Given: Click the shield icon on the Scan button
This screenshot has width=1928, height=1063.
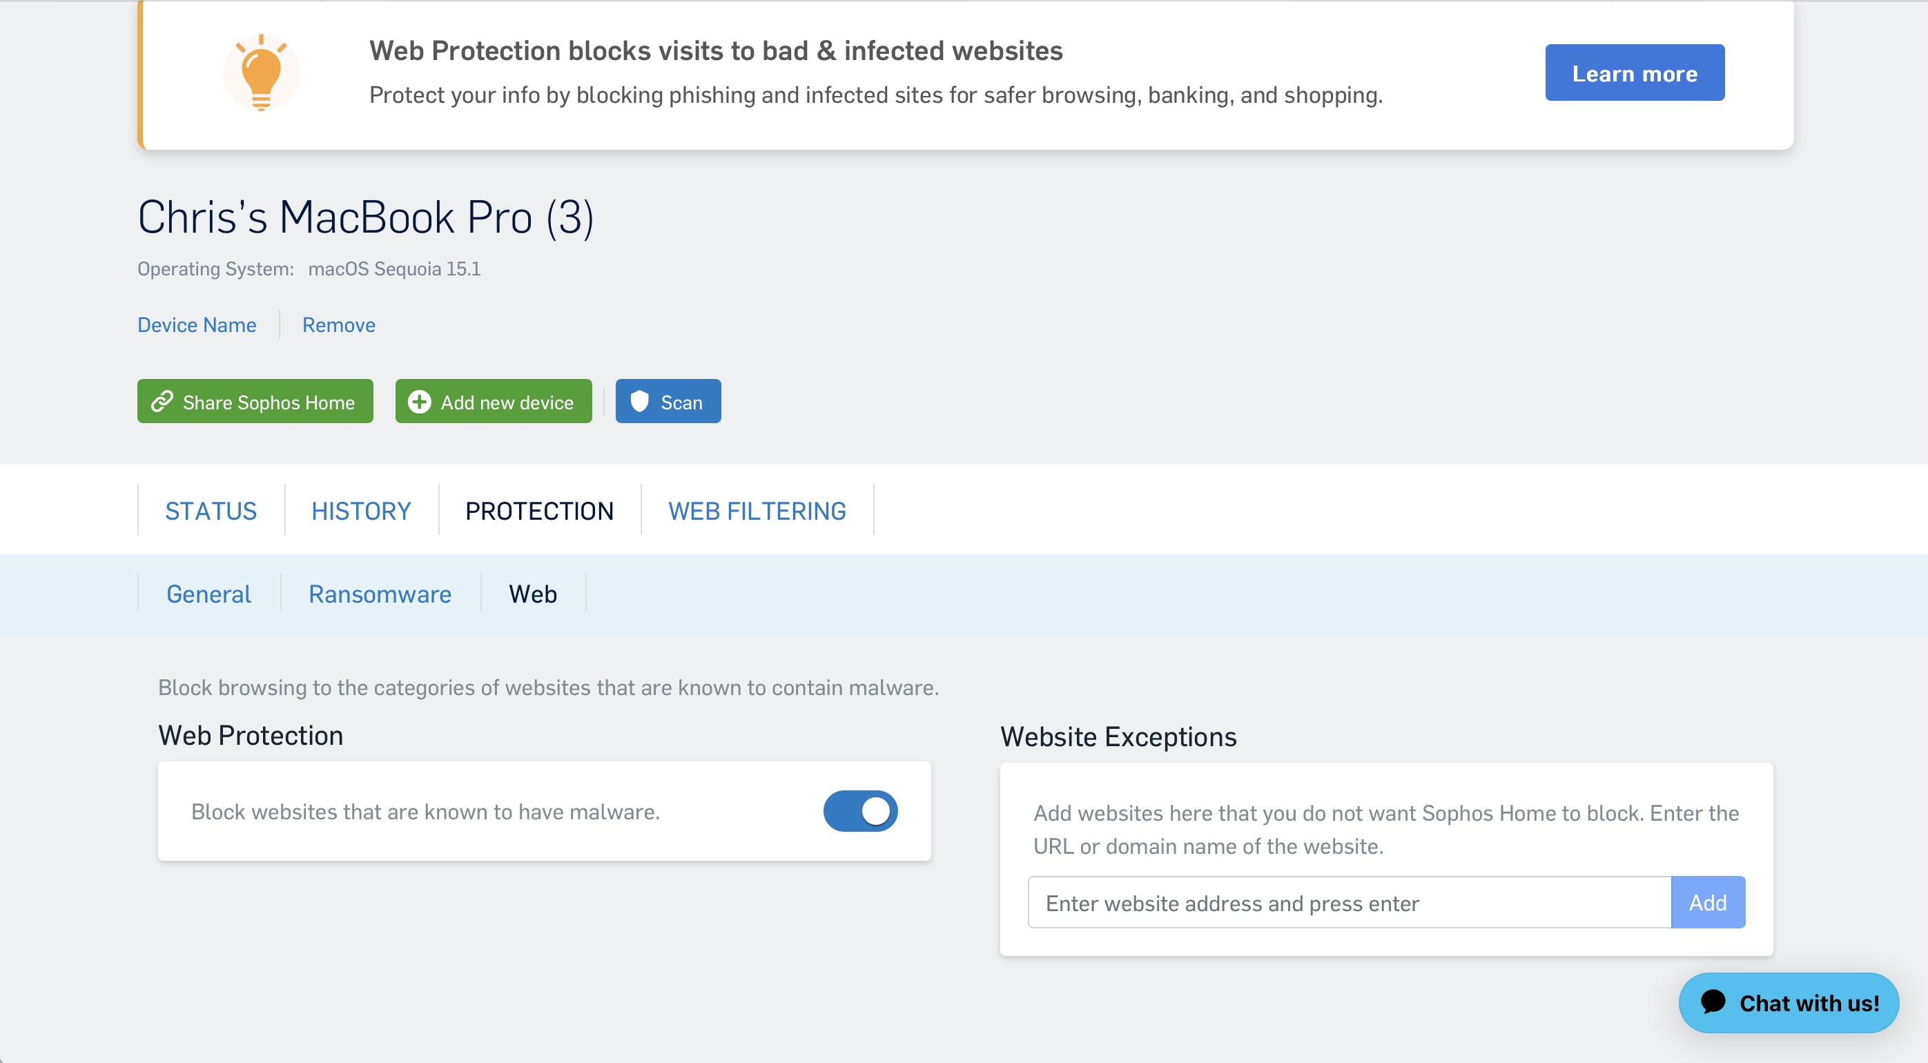Looking at the screenshot, I should 640,401.
